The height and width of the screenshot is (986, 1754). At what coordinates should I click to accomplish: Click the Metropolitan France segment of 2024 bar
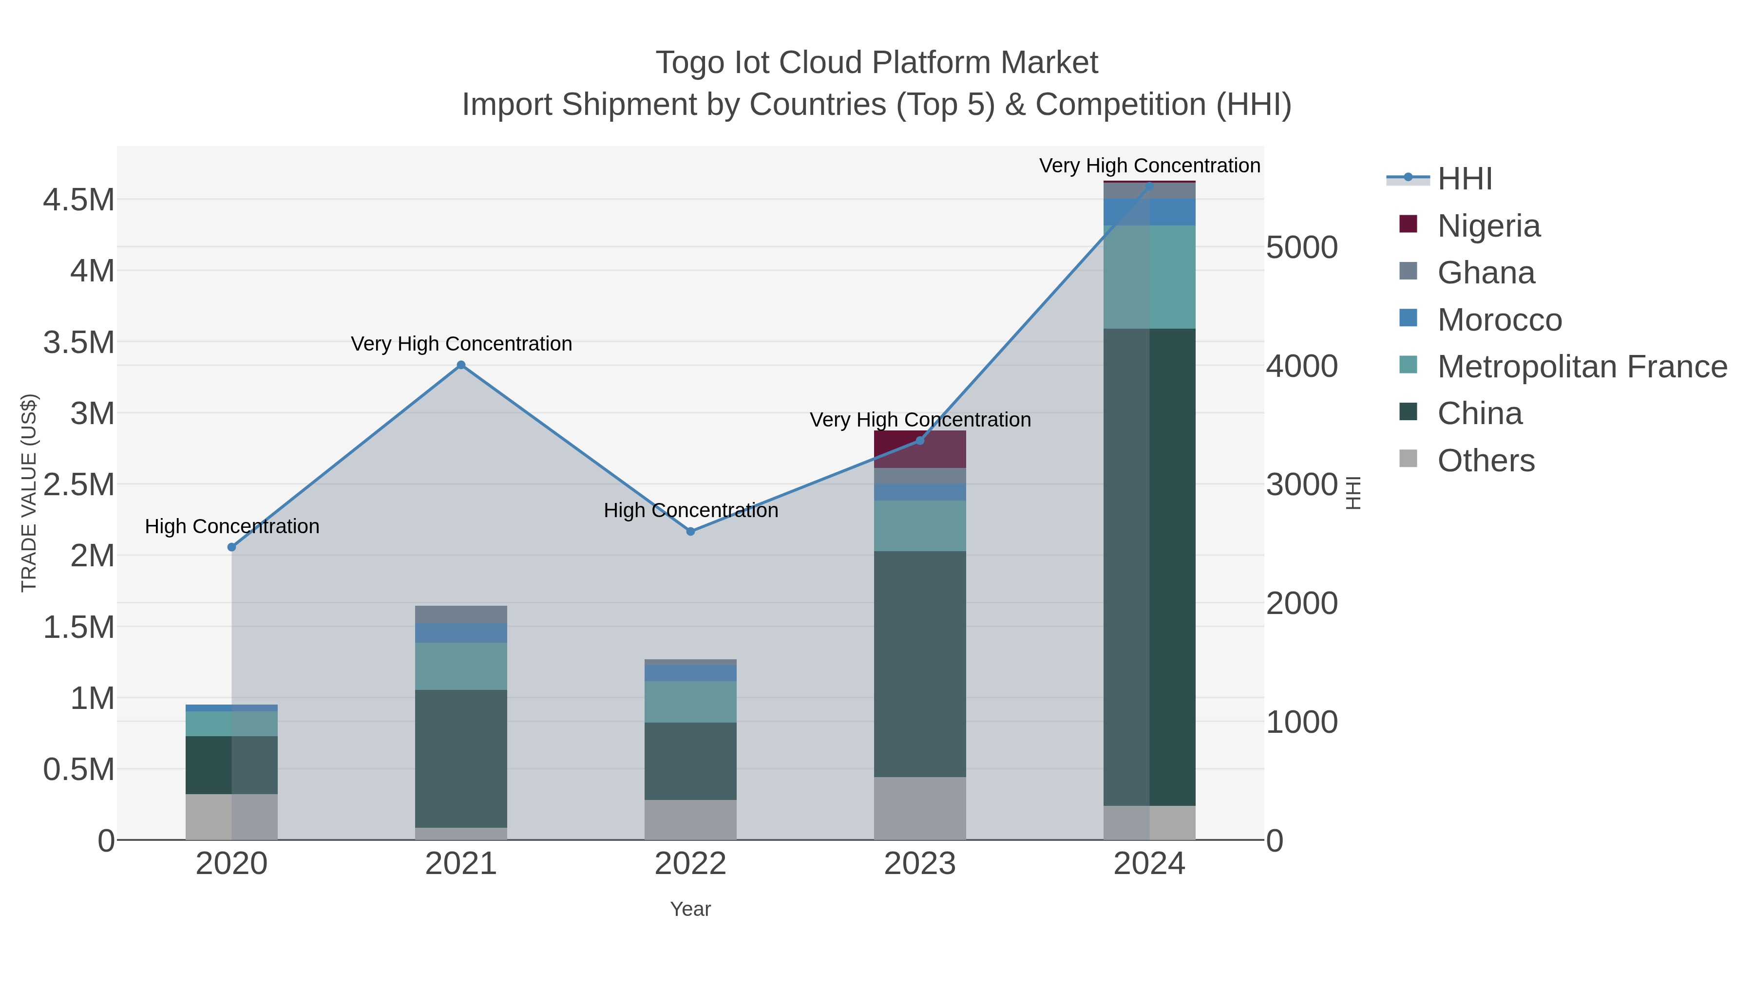(1149, 277)
